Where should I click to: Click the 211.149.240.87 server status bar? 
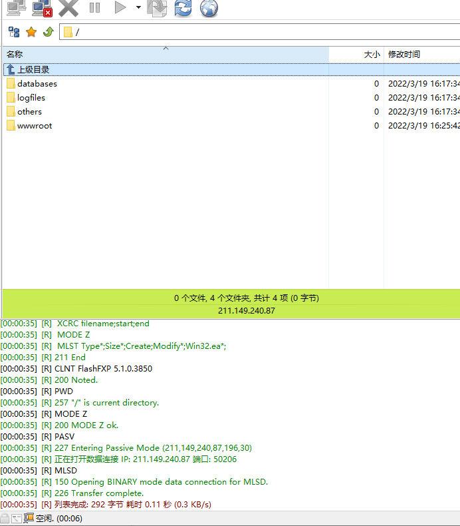tap(246, 310)
